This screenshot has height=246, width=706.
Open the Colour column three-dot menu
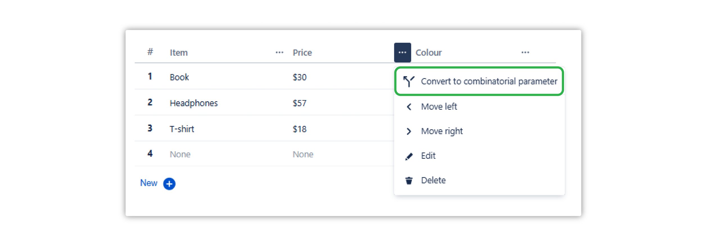(x=525, y=53)
